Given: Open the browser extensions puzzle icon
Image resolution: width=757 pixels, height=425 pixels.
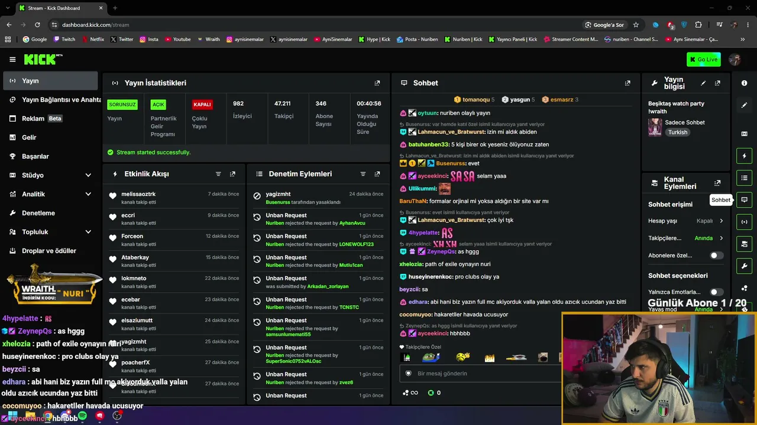Looking at the screenshot, I should click(698, 25).
